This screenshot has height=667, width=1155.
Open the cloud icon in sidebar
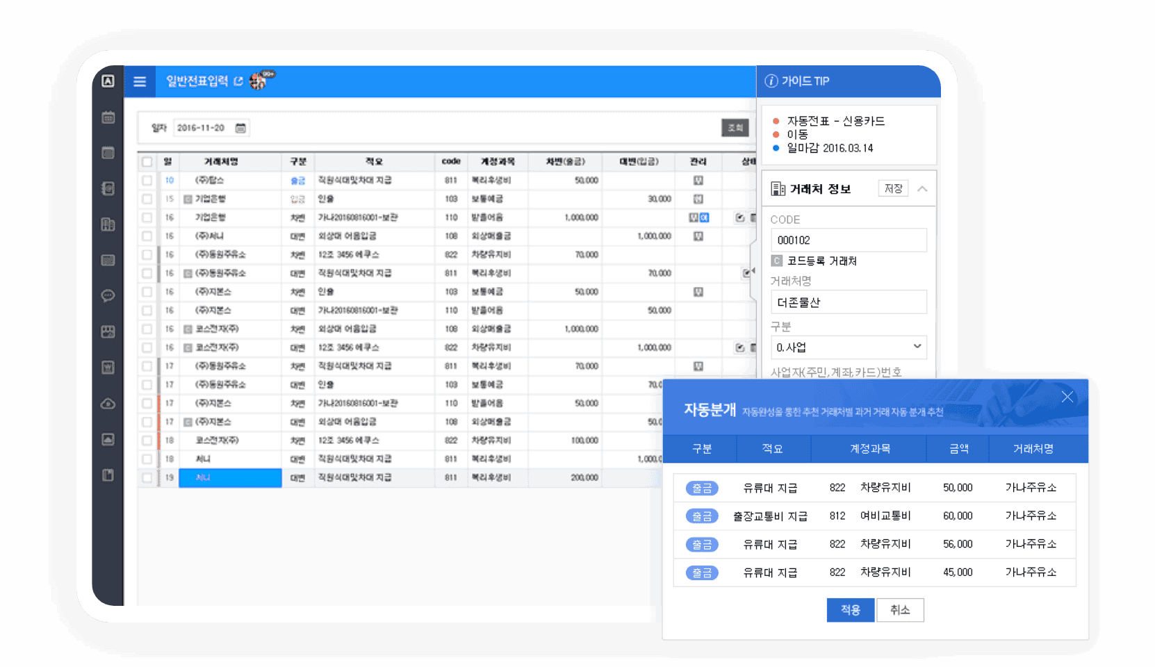click(x=108, y=404)
